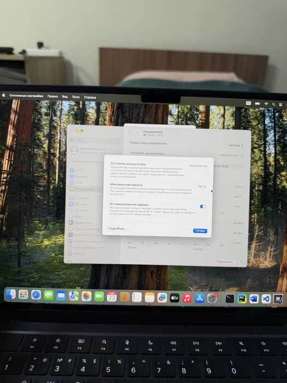Click System Settings icon with badge in Dock
Screen dimensions: 287x383
tap(212, 298)
